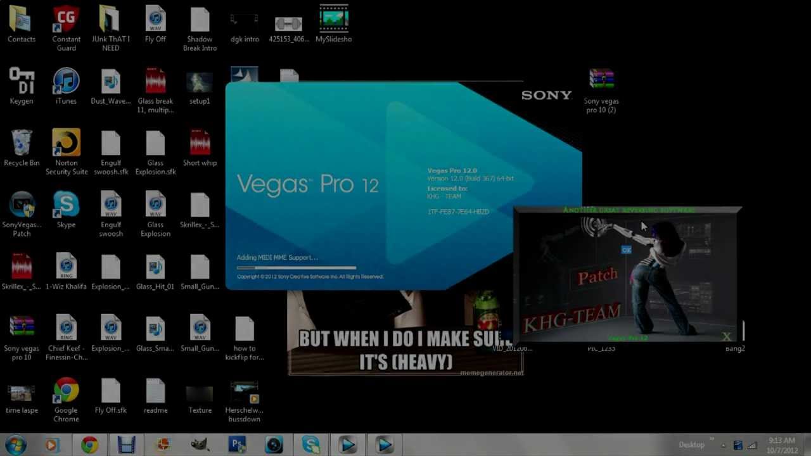Show hidden system tray icons

click(724, 445)
